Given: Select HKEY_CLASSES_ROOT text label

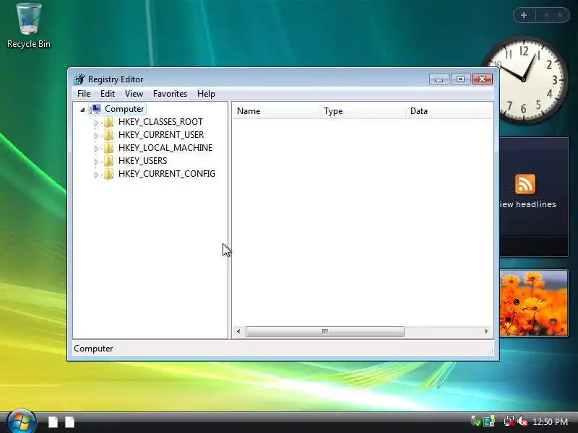Looking at the screenshot, I should point(160,122).
